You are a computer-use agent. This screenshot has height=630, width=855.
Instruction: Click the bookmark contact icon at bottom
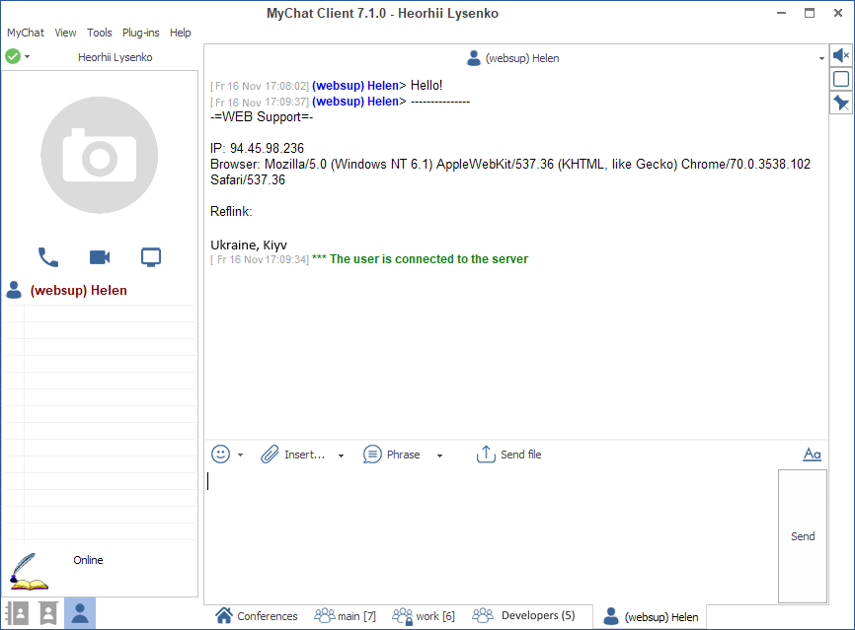click(x=47, y=613)
